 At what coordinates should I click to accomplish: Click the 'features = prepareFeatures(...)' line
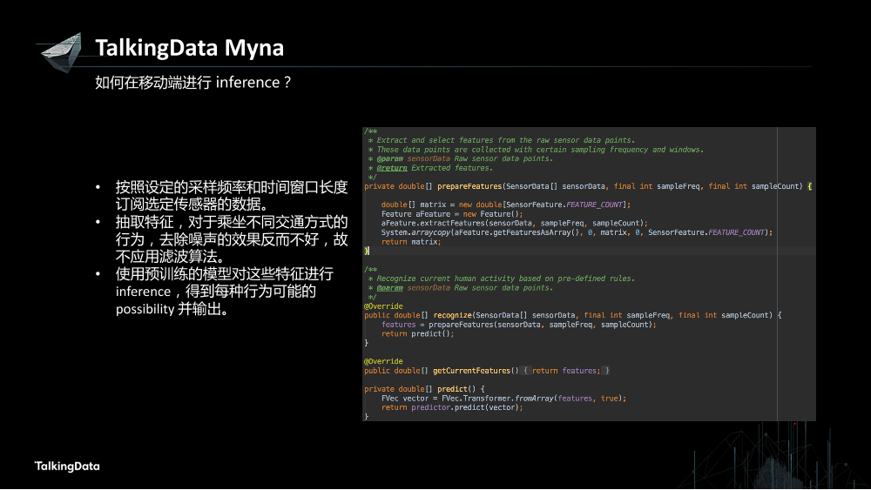click(x=518, y=325)
